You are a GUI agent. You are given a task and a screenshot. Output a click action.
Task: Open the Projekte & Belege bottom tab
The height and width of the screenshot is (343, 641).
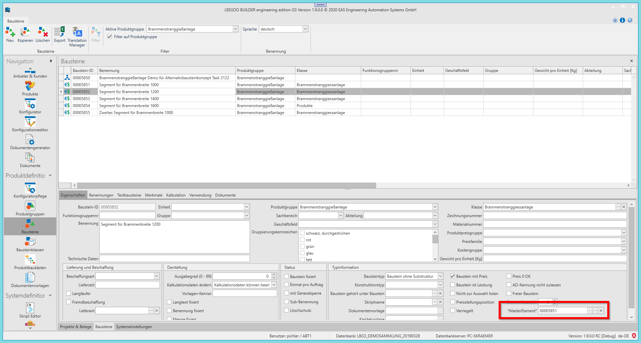coord(76,327)
